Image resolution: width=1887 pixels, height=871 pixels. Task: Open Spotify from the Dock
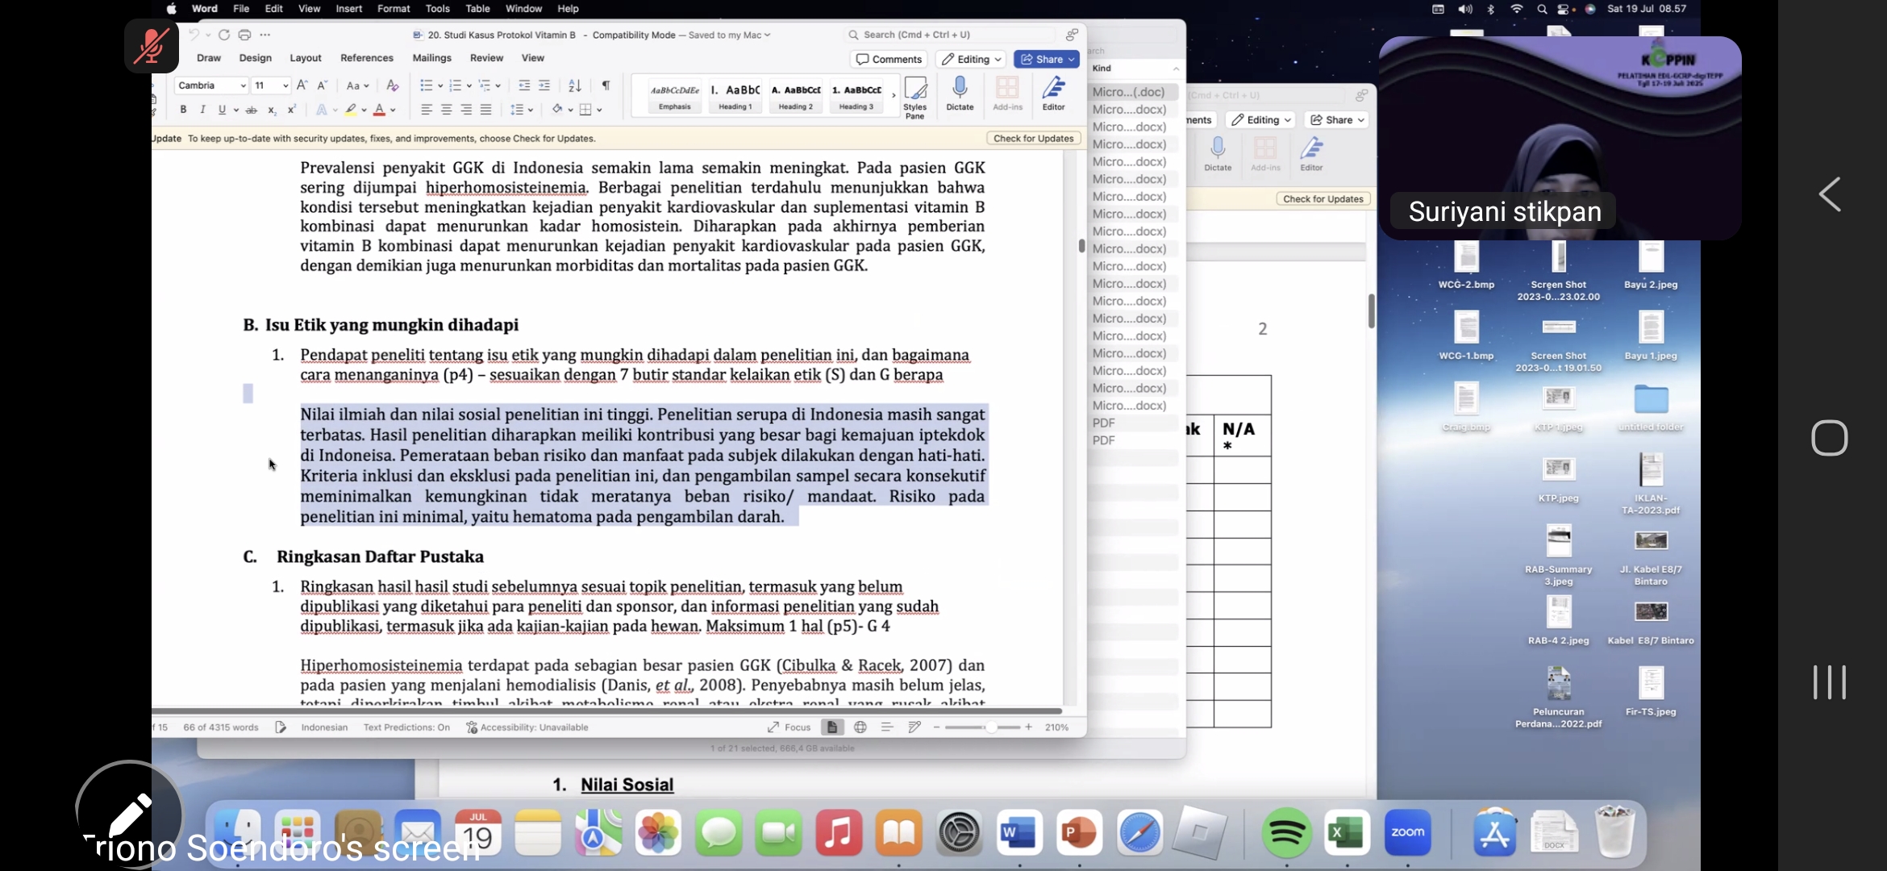point(1286,833)
